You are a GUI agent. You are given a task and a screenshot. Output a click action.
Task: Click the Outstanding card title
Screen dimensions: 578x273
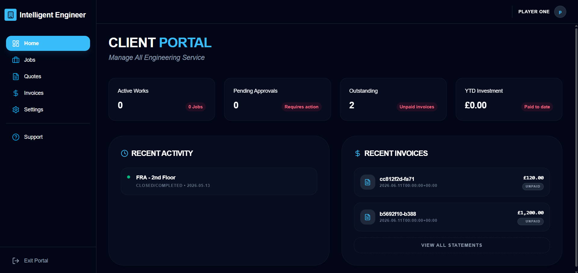[364, 91]
